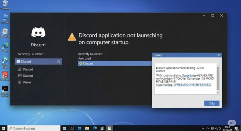The image size is (241, 131).
Task: Click the scroll-down arrow in the System dialog
Action: [218, 93]
